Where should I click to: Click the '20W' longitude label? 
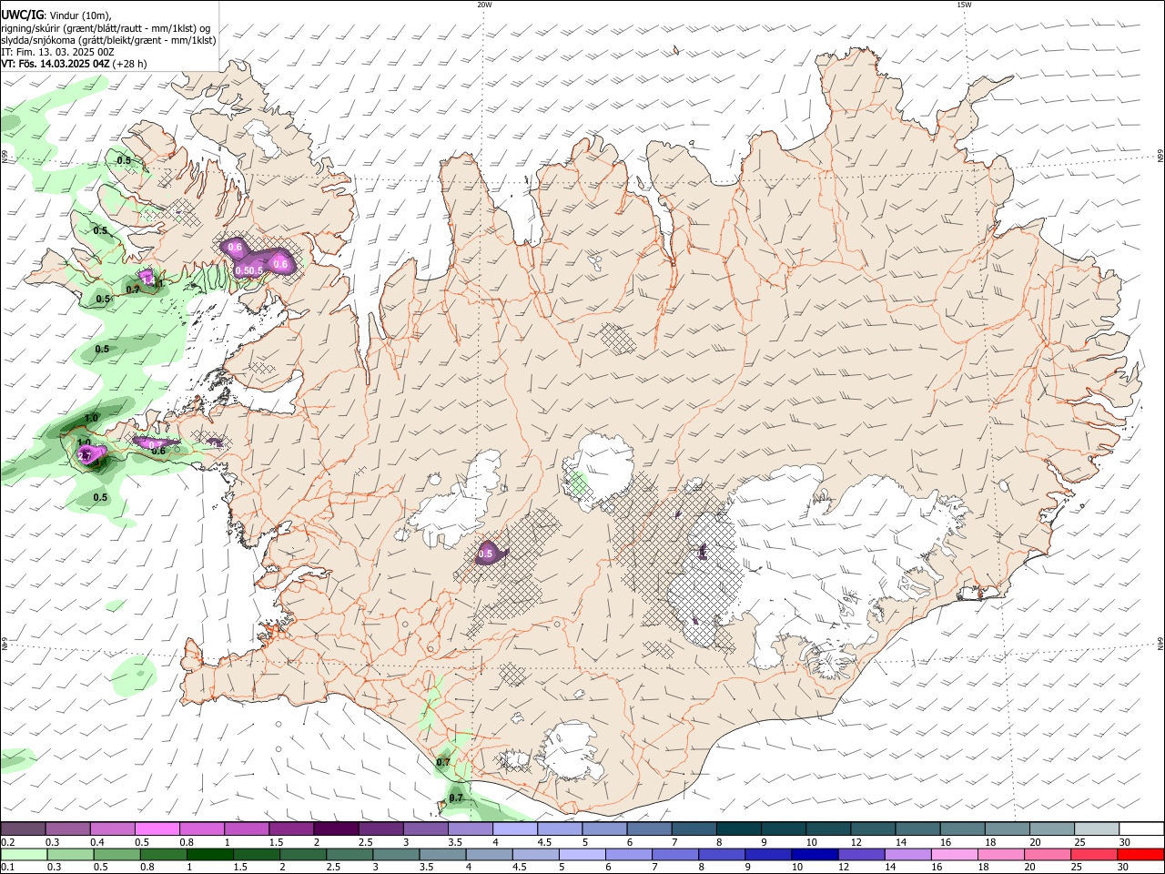pos(484,5)
